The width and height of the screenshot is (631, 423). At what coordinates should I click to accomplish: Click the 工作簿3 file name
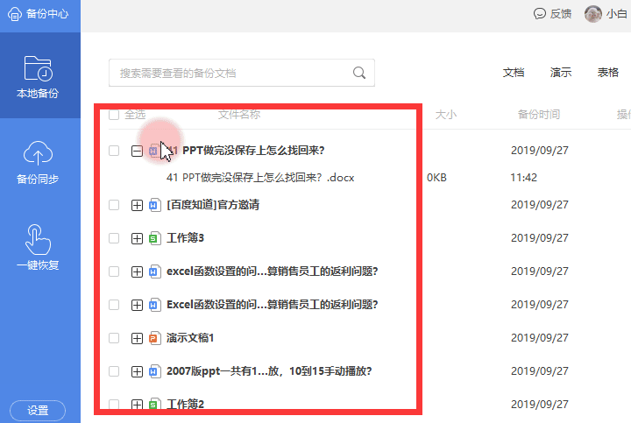(185, 238)
